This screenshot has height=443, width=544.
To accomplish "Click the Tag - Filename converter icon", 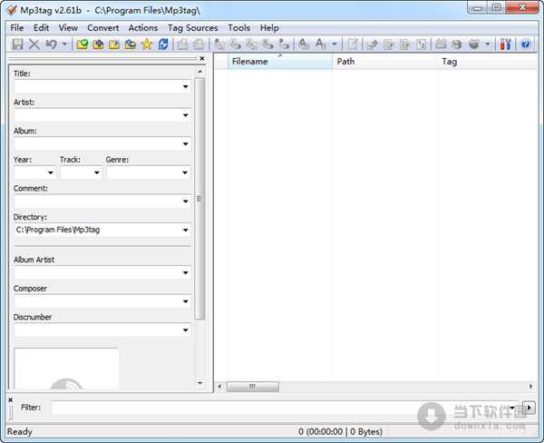I will coord(219,44).
